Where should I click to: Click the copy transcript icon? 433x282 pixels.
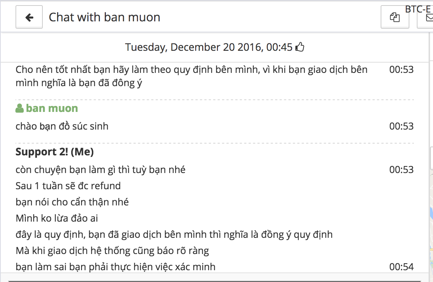click(x=395, y=17)
